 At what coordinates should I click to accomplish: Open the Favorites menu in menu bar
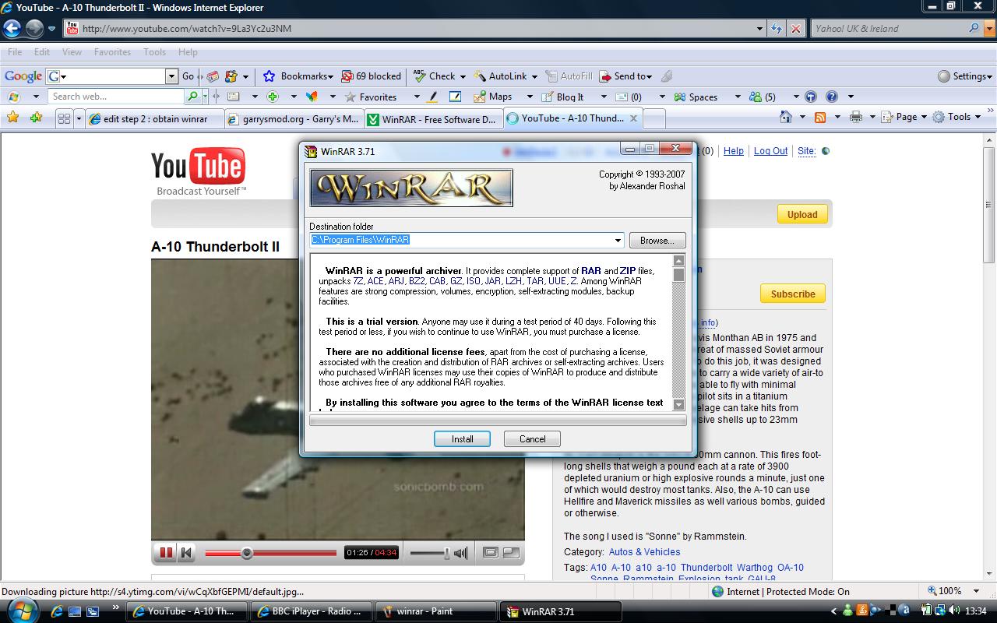[x=112, y=52]
